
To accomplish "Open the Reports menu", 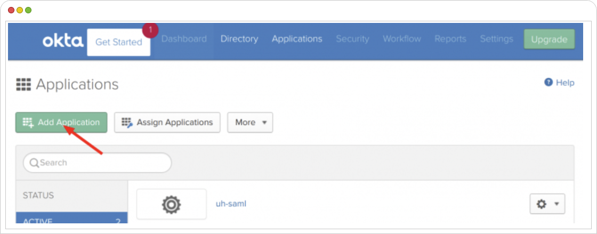I will click(450, 39).
